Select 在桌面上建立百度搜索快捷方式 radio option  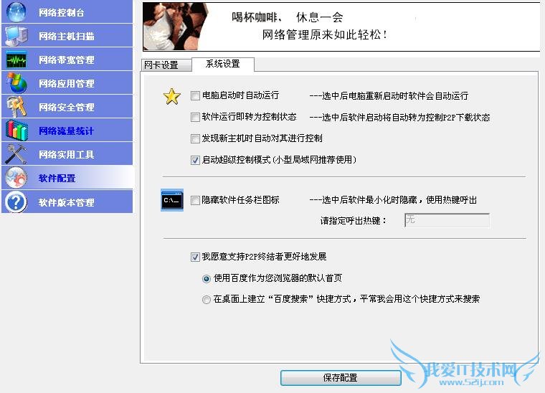click(207, 300)
